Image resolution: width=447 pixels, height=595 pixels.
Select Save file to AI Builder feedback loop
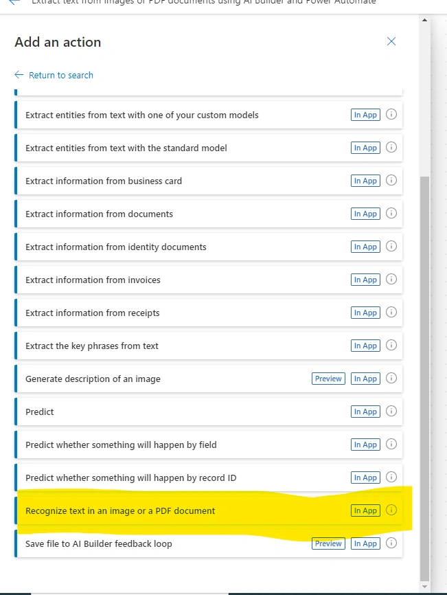tap(209, 543)
